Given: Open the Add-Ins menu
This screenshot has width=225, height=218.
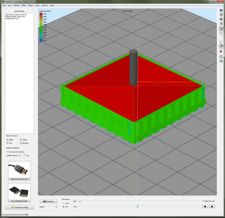Looking at the screenshot, I should pyautogui.click(x=44, y=6).
